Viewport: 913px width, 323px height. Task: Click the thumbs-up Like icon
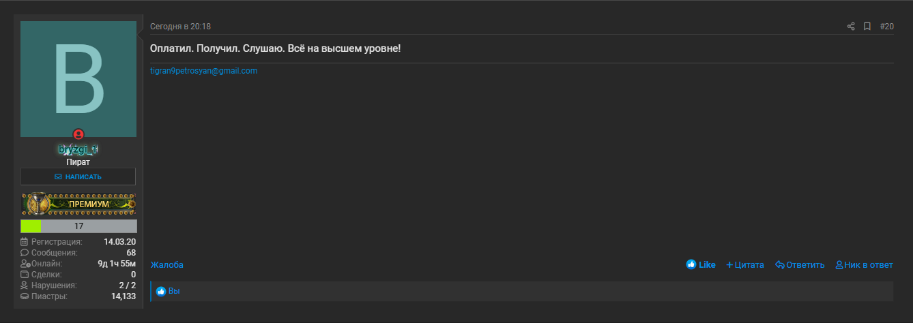[691, 264]
